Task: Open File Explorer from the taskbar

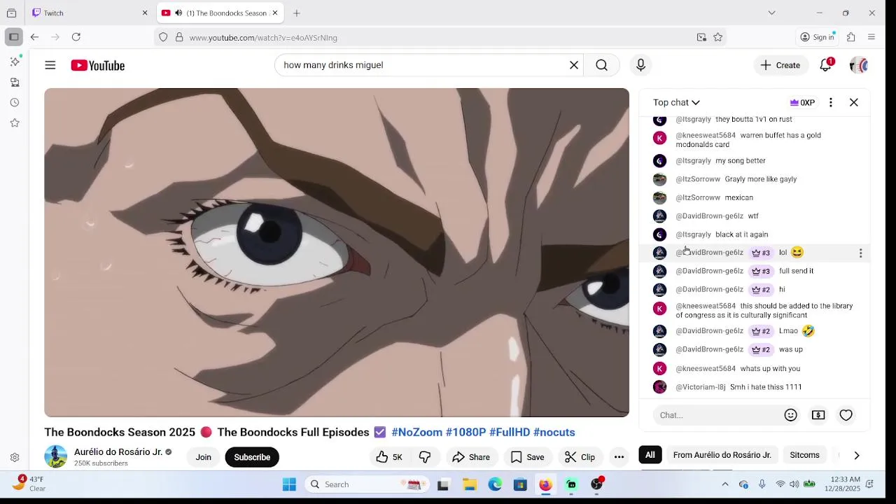Action: pos(470,484)
